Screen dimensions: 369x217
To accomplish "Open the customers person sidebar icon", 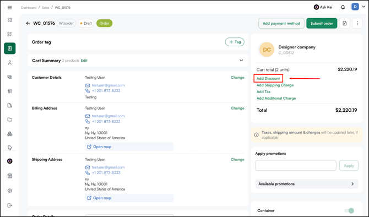I will tap(10, 63).
